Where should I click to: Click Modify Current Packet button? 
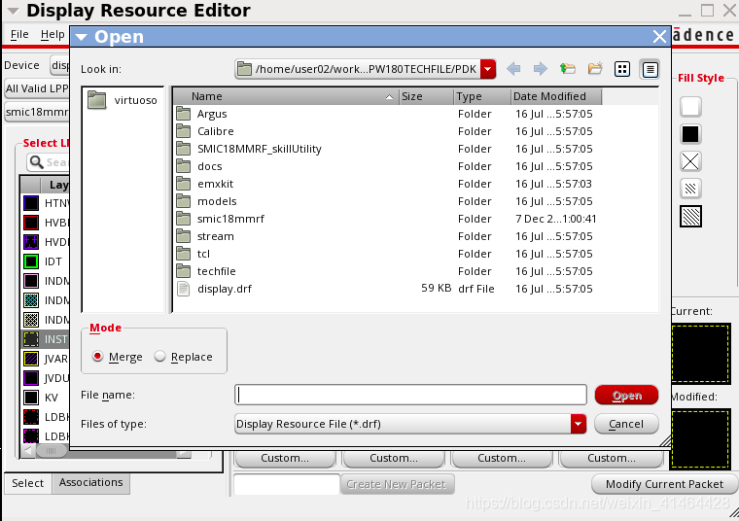pyautogui.click(x=664, y=484)
